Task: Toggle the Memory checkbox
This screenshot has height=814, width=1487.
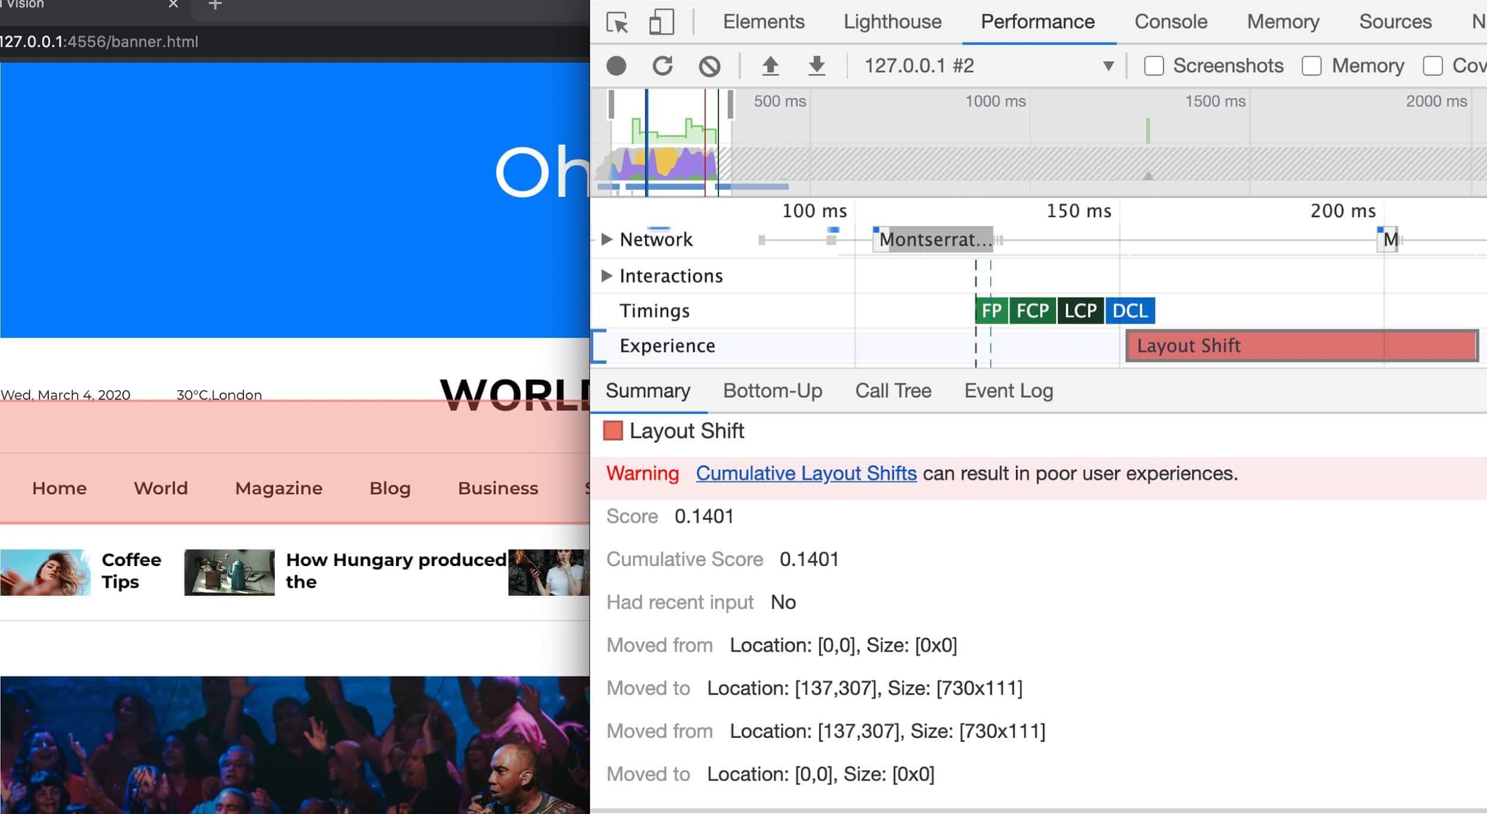Action: (1310, 66)
